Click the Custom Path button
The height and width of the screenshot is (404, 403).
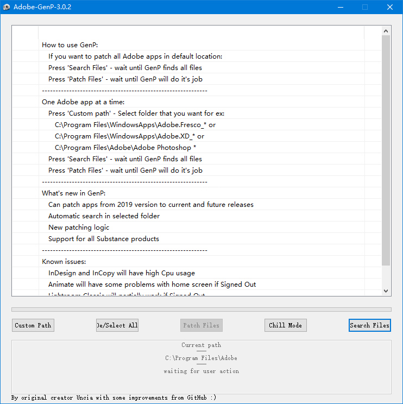point(33,325)
